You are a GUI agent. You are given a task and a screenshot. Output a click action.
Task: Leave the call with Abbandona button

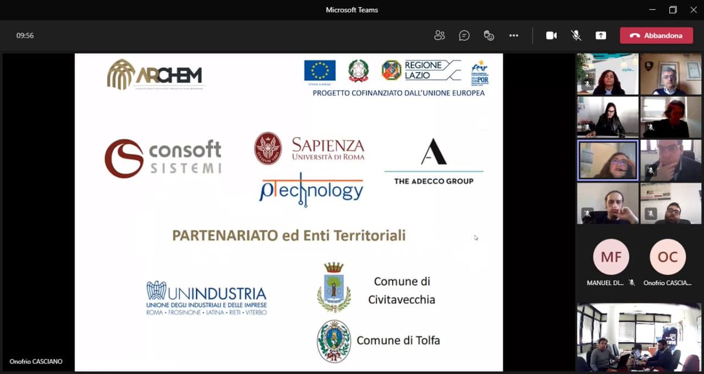point(656,35)
